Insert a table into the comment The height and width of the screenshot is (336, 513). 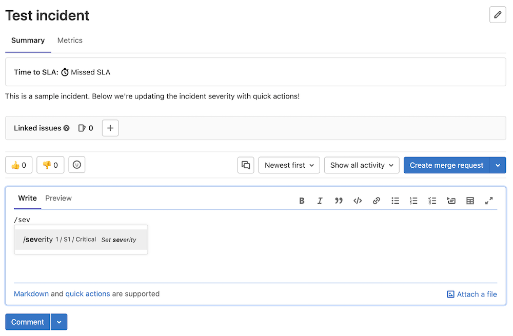point(470,201)
